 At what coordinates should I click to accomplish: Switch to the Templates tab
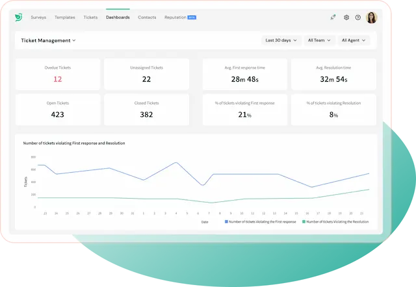coord(65,18)
